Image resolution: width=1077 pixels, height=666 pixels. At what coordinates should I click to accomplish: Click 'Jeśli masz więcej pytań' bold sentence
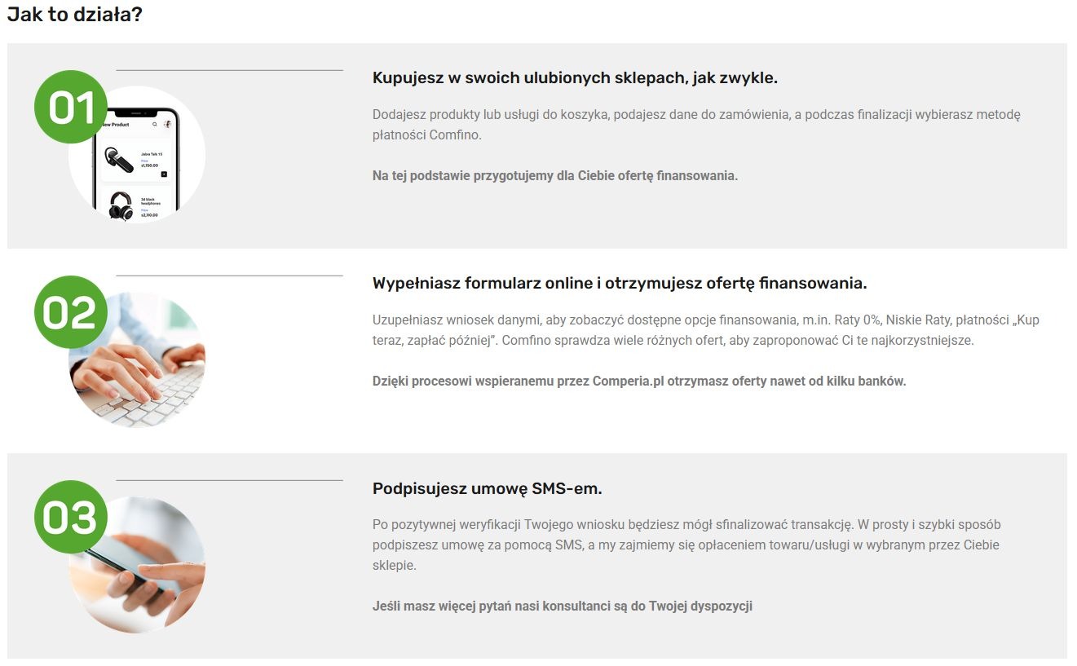tap(563, 606)
